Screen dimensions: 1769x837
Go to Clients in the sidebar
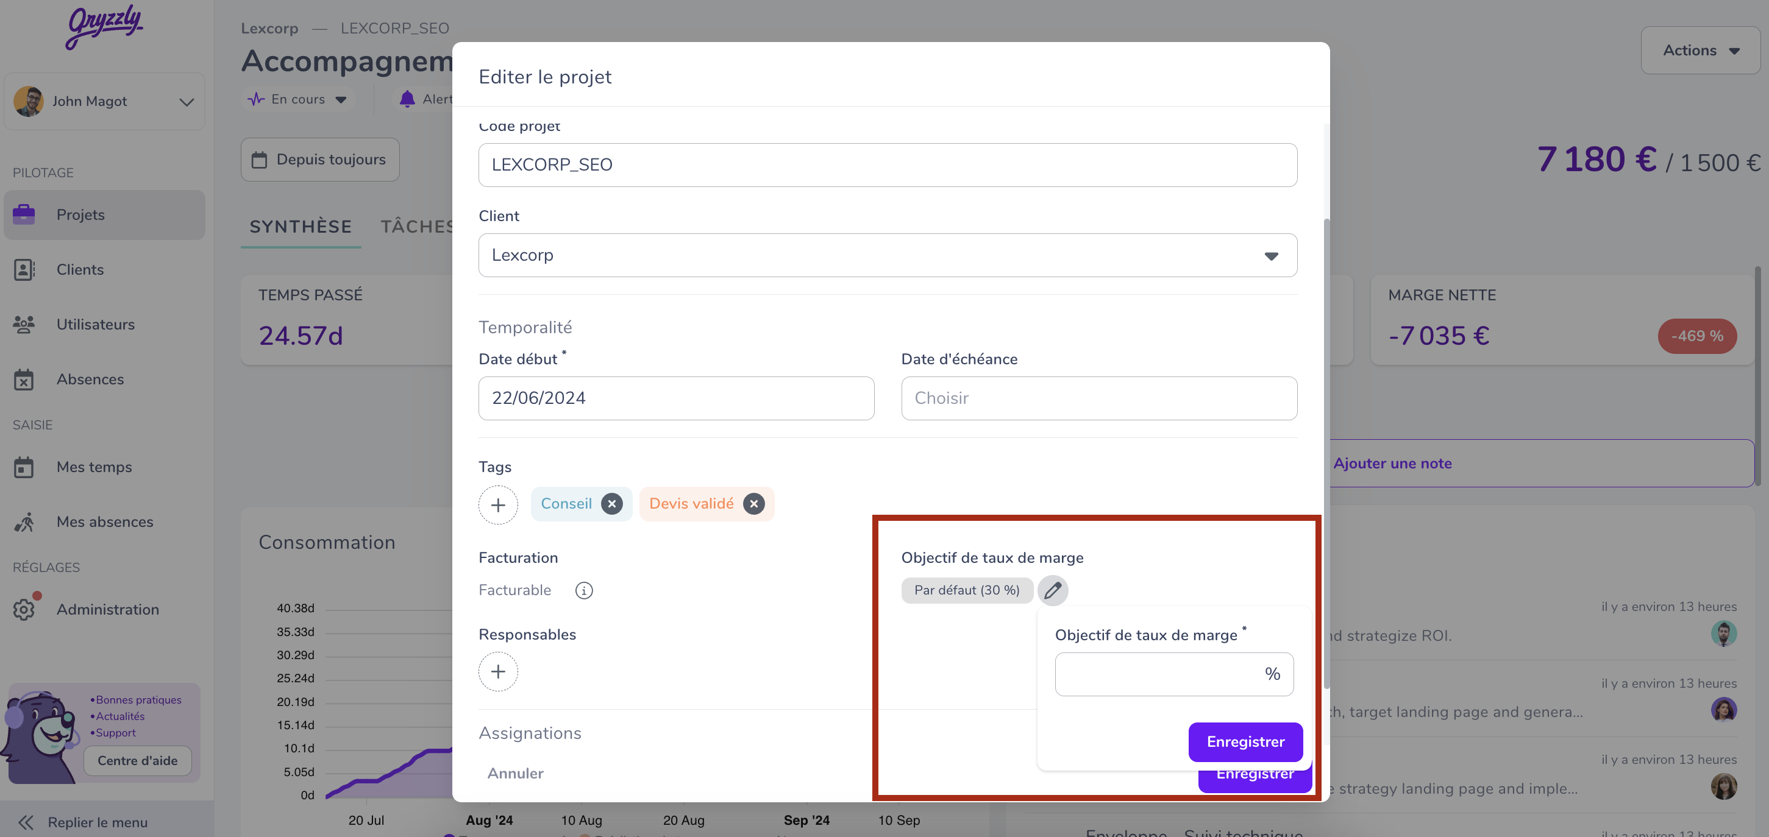click(104, 270)
